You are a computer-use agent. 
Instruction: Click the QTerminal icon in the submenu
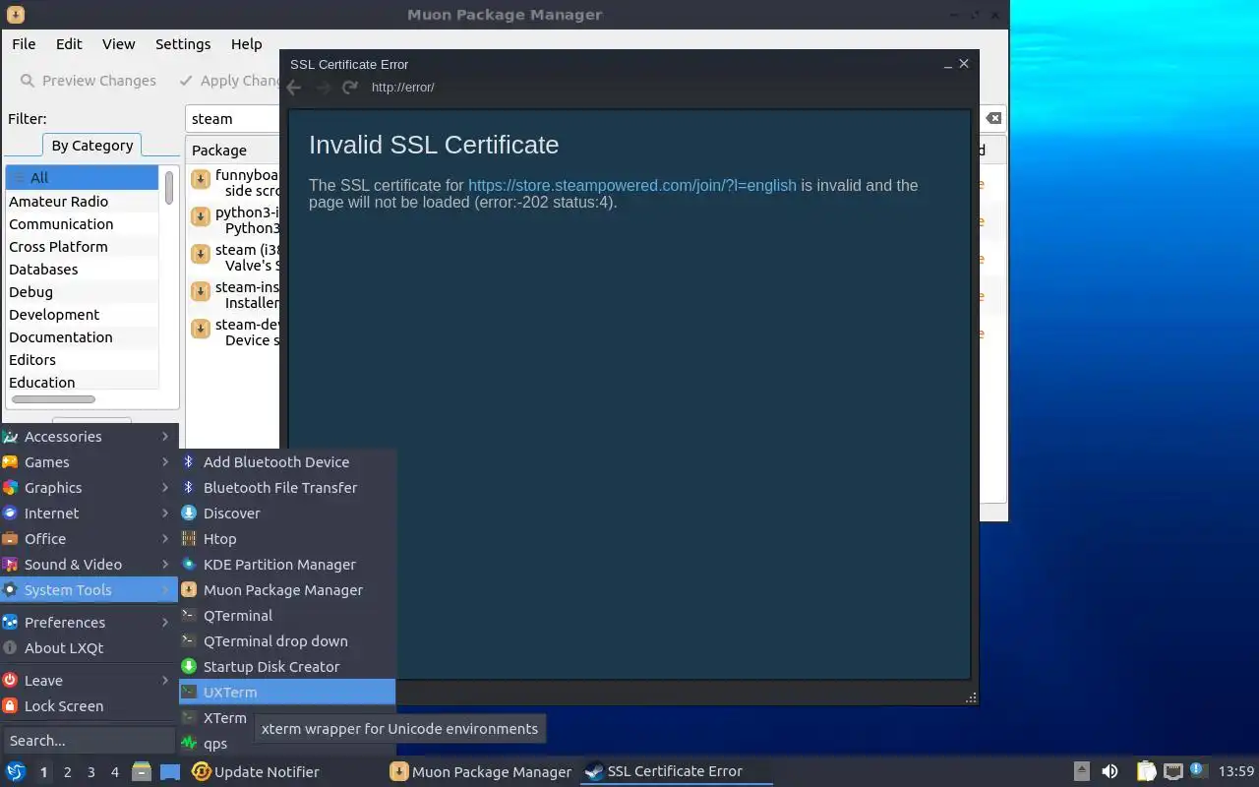tap(189, 615)
